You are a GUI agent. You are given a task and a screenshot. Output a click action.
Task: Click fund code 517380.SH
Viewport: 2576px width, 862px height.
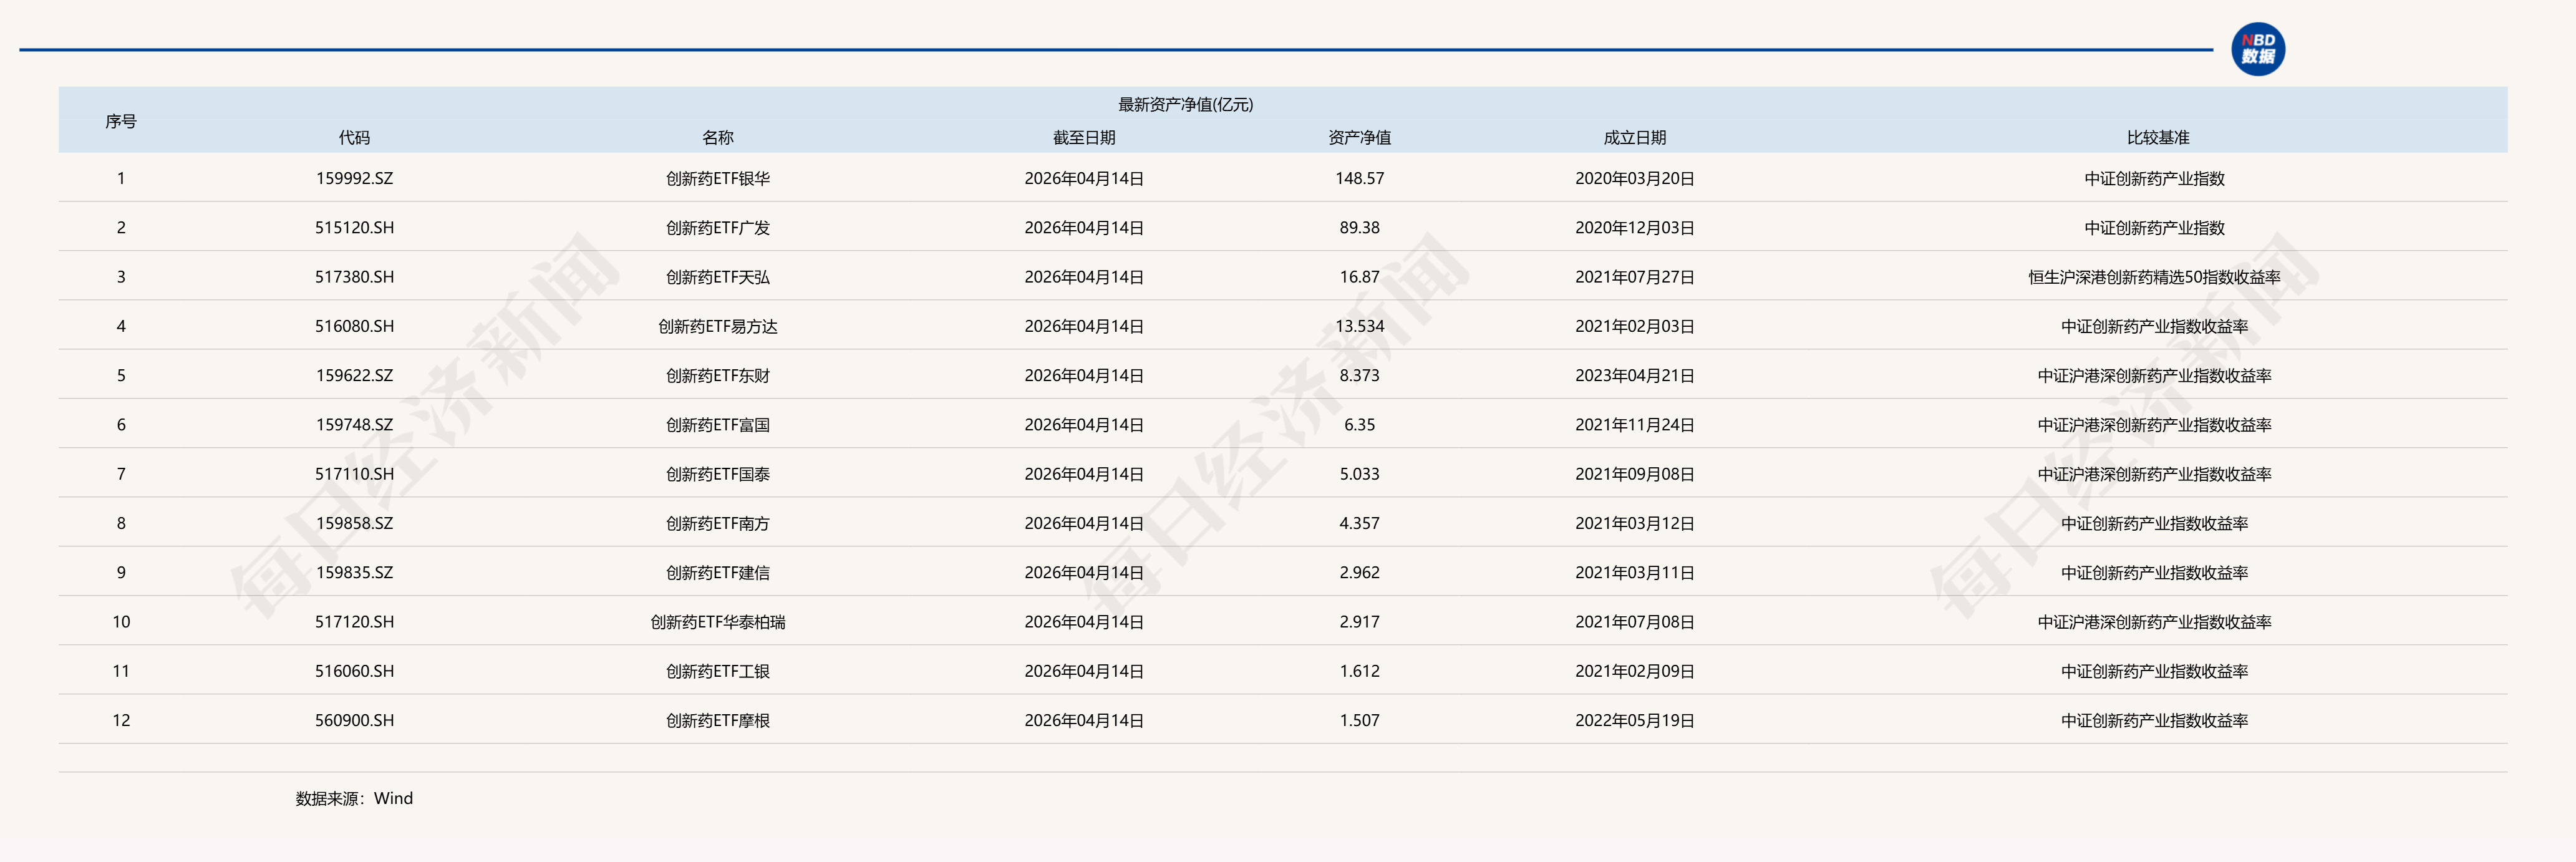355,276
